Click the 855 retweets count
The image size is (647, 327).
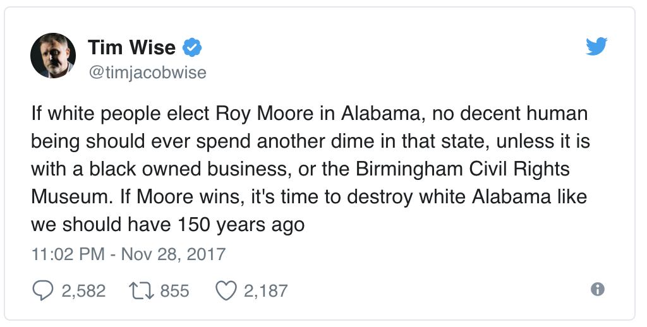coord(174,290)
